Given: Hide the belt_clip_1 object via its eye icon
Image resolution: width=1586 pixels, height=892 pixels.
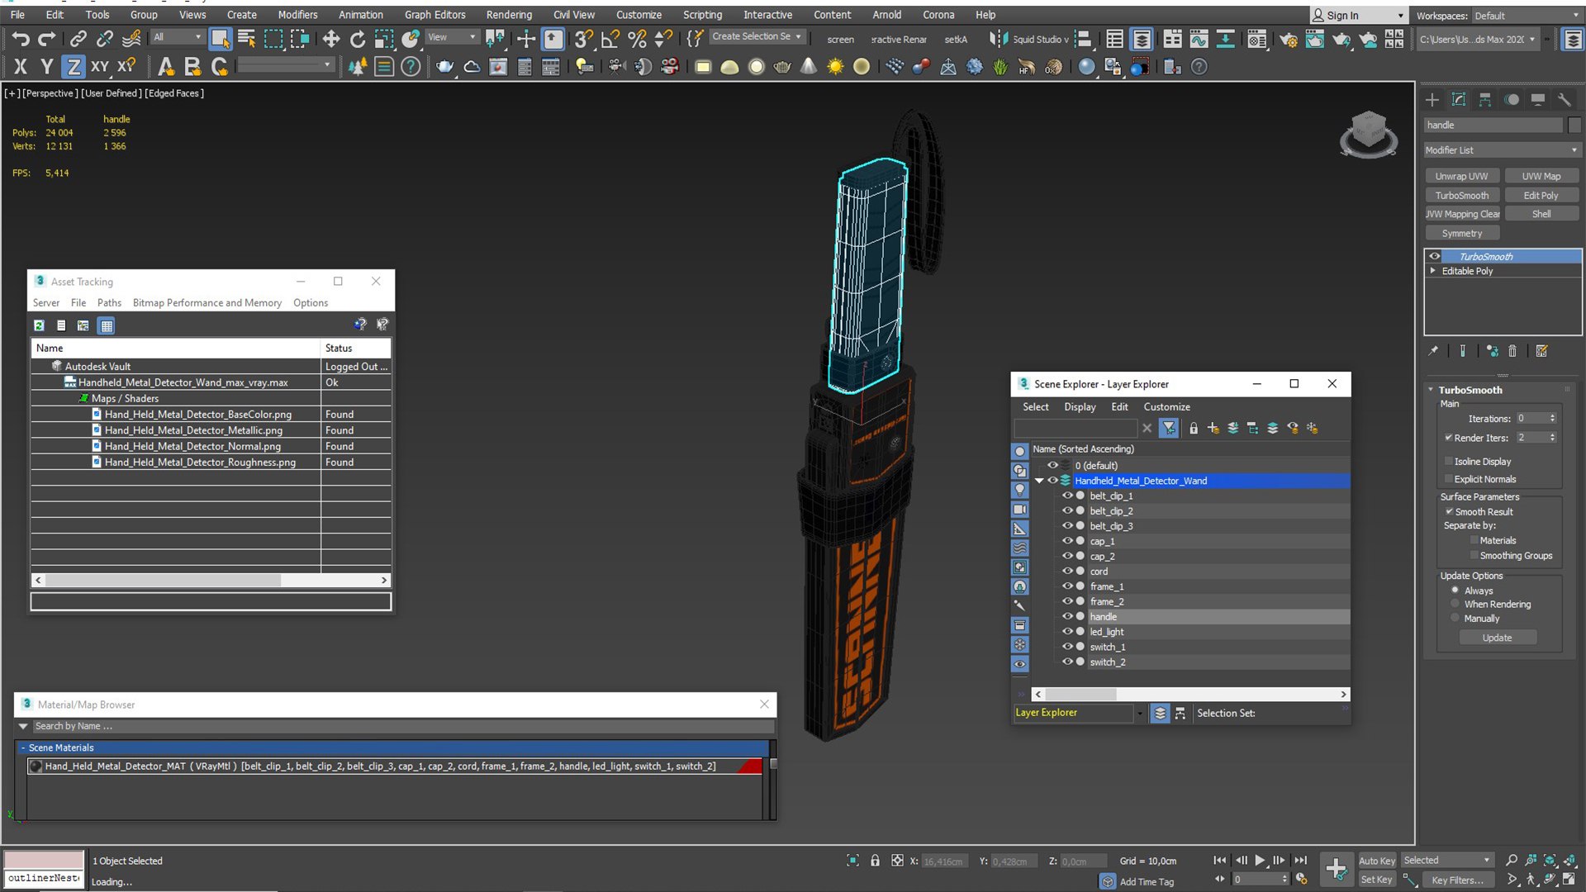Looking at the screenshot, I should click(x=1067, y=496).
